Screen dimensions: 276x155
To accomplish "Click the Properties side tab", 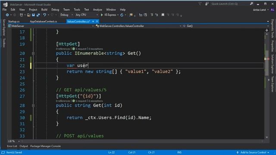I will coord(272,46).
